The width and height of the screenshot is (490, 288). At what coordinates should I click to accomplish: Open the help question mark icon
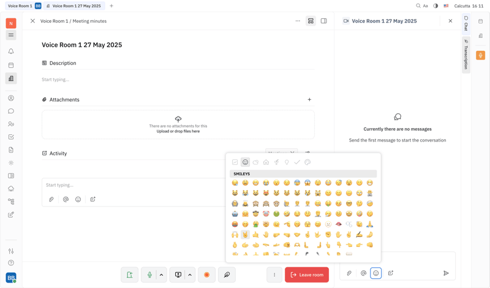(11, 263)
